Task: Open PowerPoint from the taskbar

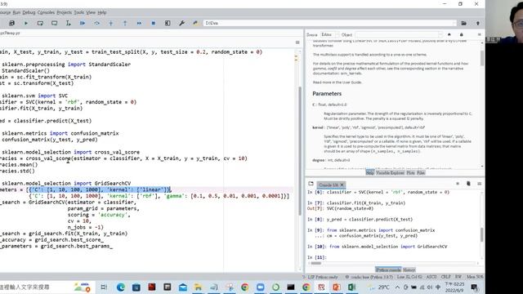Action: pyautogui.click(x=336, y=287)
